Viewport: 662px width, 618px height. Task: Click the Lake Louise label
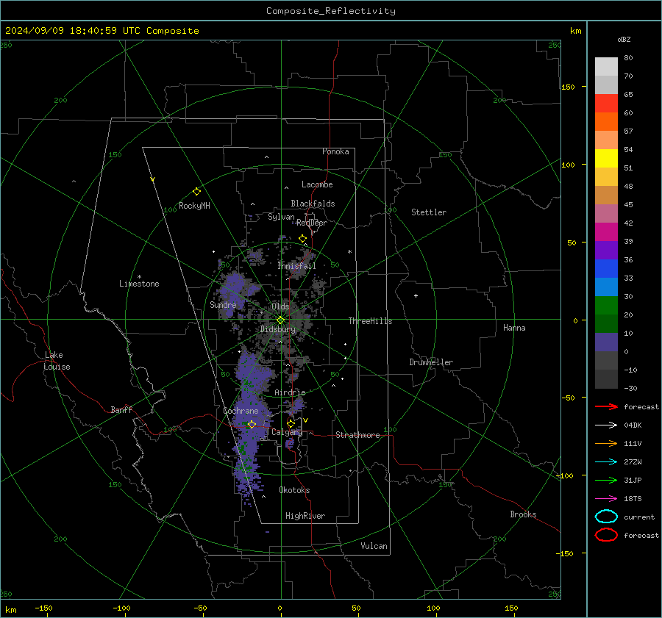57,361
